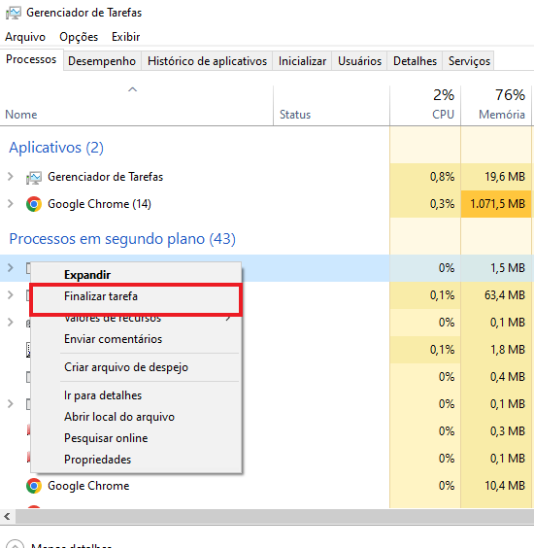Expand the Google Chrome (14) process group

pos(11,203)
